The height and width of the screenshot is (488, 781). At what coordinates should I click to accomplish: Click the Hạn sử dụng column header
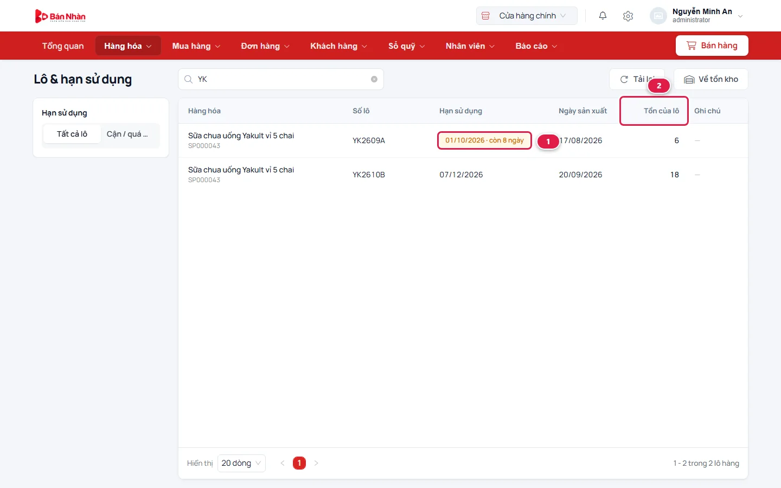pyautogui.click(x=460, y=111)
